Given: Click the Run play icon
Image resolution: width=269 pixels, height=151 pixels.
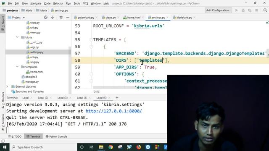Looking at the screenshot, I should point(237,10).
